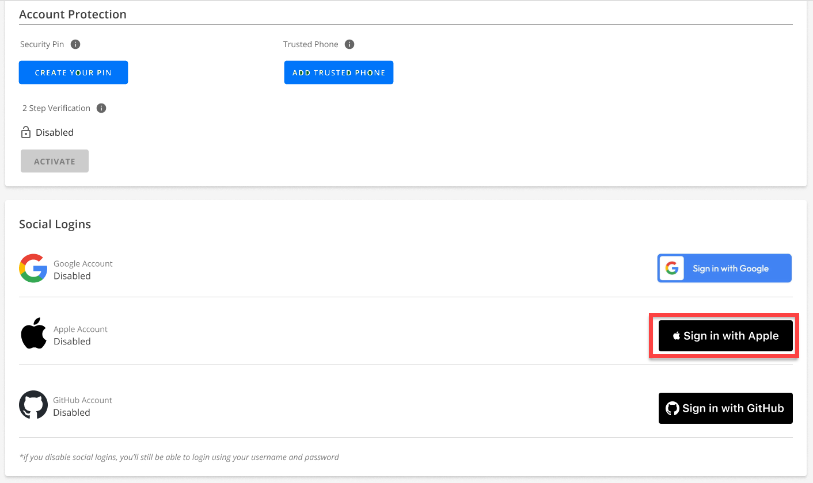Image resolution: width=813 pixels, height=483 pixels.
Task: Click the padlock icon beside Disabled
Action: click(x=26, y=132)
